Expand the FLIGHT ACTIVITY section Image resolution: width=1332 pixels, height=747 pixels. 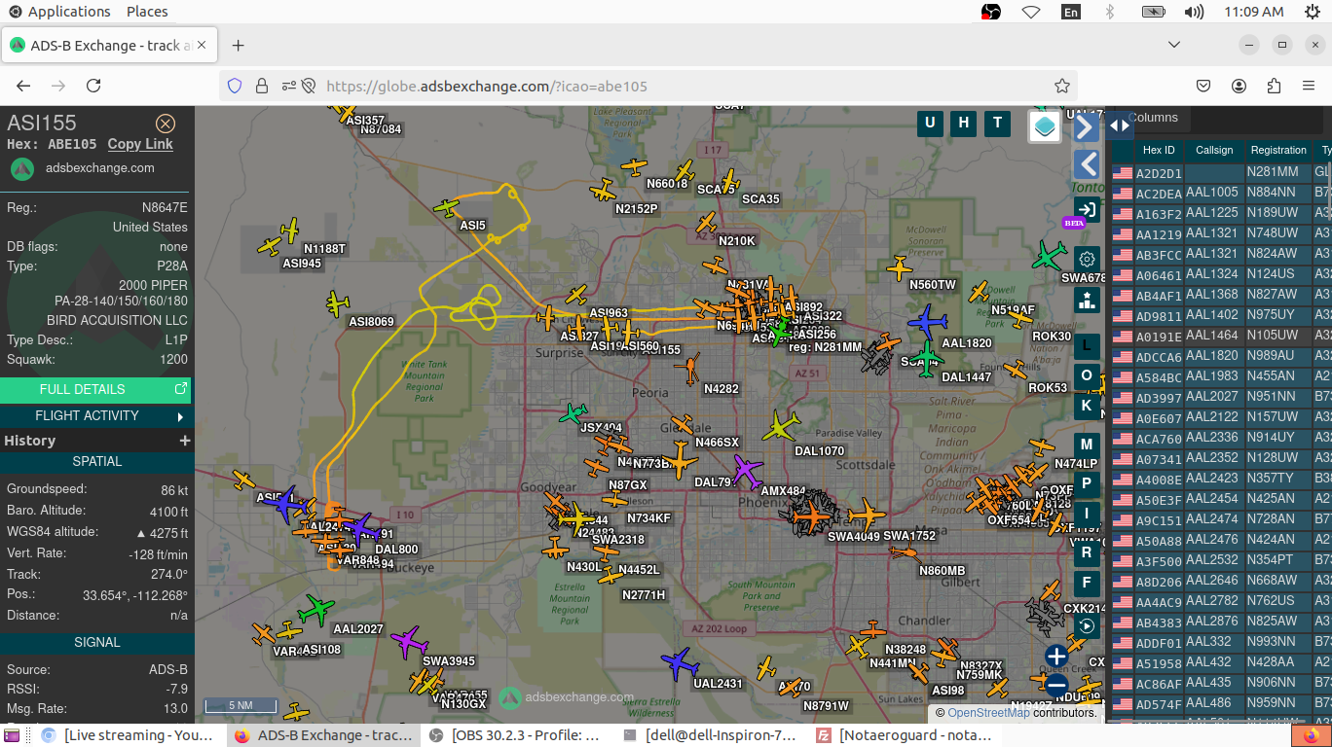[95, 415]
